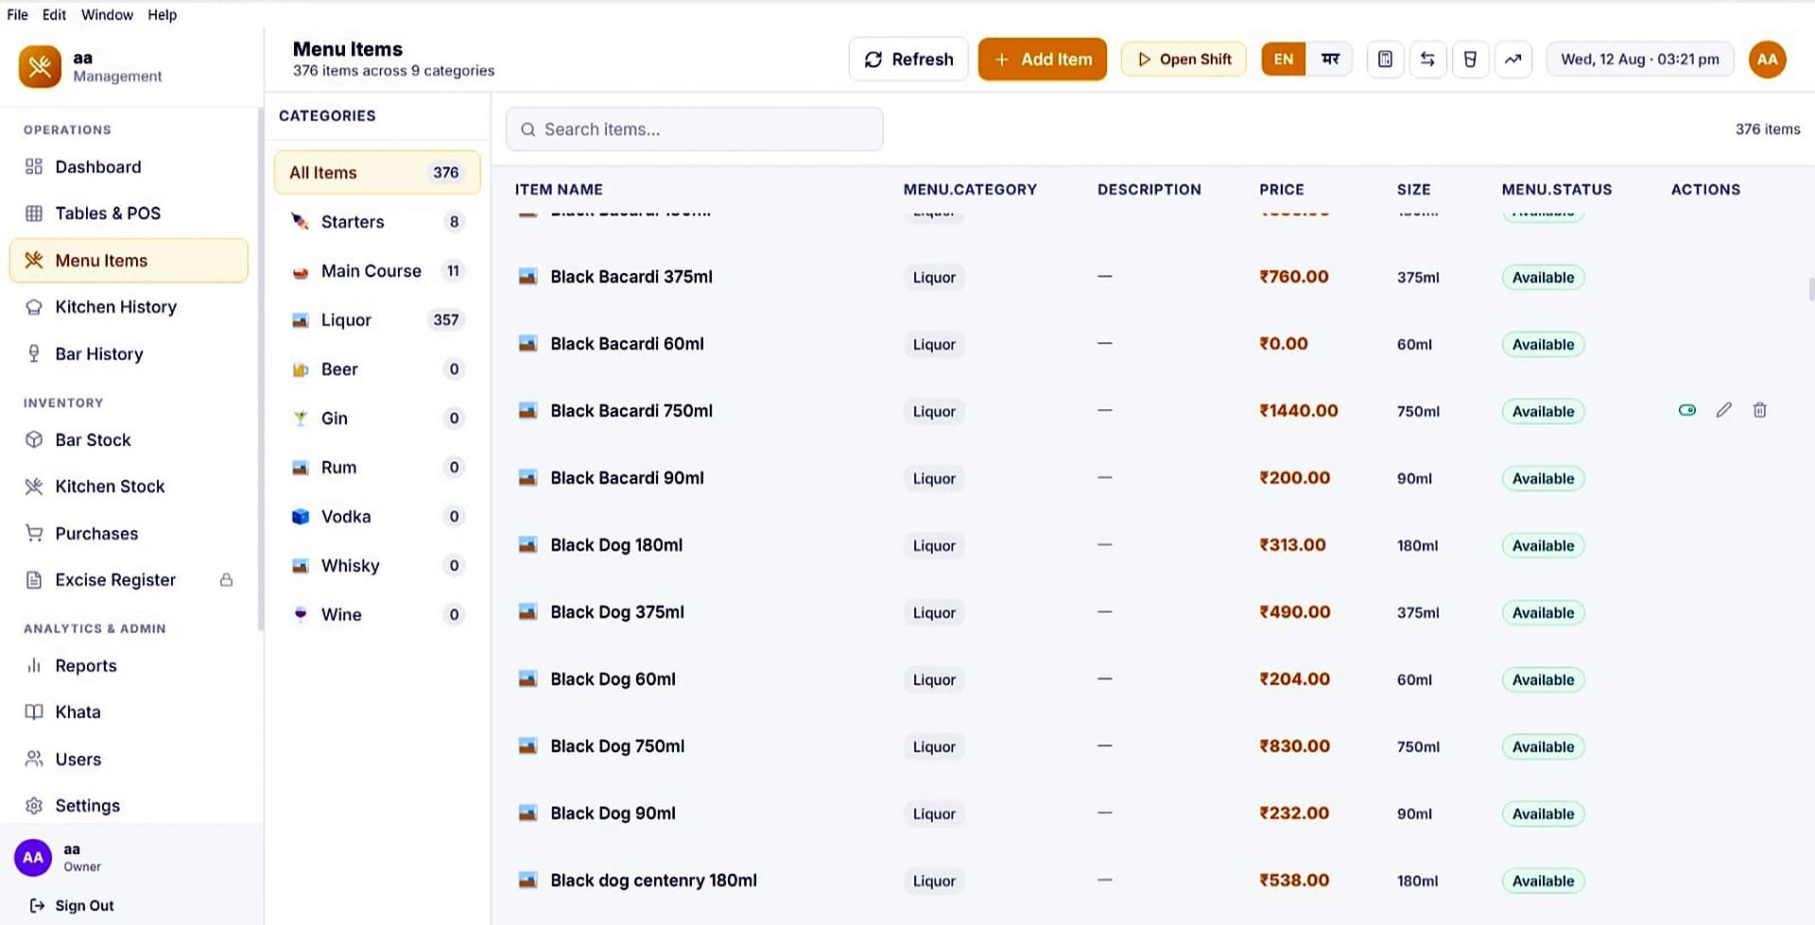Viewport: 1815px width, 925px height.
Task: Open Kitchen History
Action: tap(129, 306)
